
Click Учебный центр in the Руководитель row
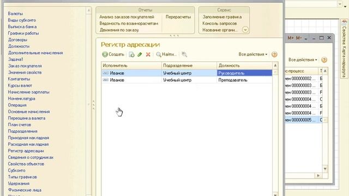click(x=177, y=73)
